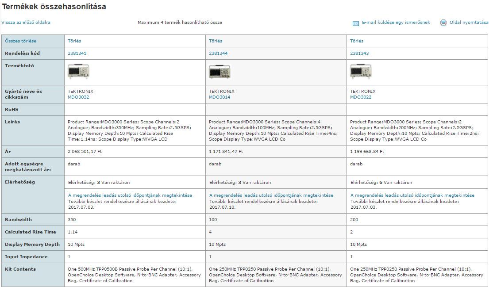493x287 pixels.
Task: View order deadline link for MDO3032 column
Action: (130, 195)
